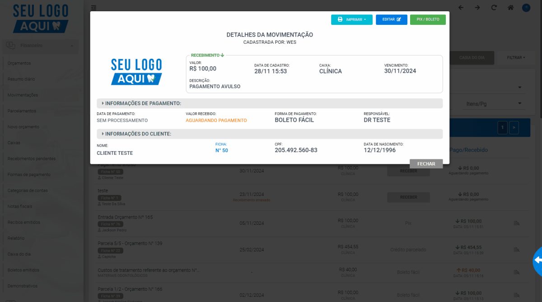
Task: Click the receipt icon in the Parcela 5/5 row
Action: (516, 249)
